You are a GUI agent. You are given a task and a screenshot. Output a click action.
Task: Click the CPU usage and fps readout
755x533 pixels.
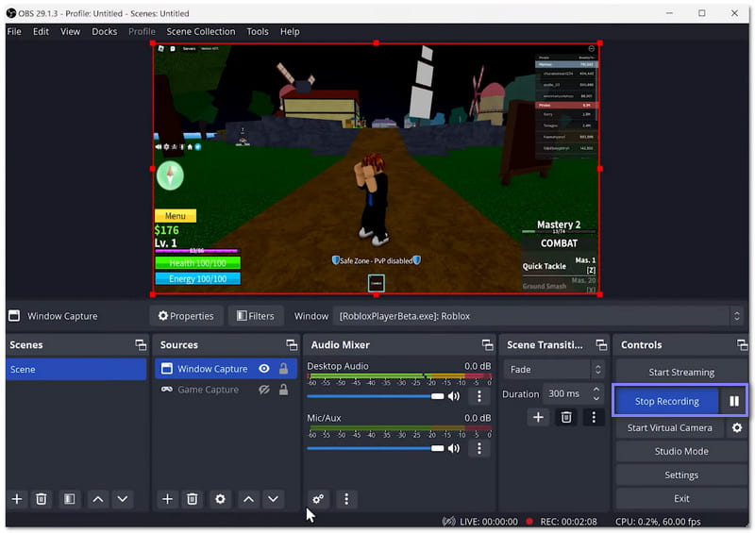point(658,522)
